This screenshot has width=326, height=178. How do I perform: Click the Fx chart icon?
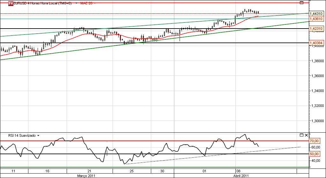[x=11, y=3]
